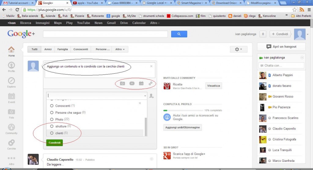Show more bookmarks with the chevron

[286, 15]
